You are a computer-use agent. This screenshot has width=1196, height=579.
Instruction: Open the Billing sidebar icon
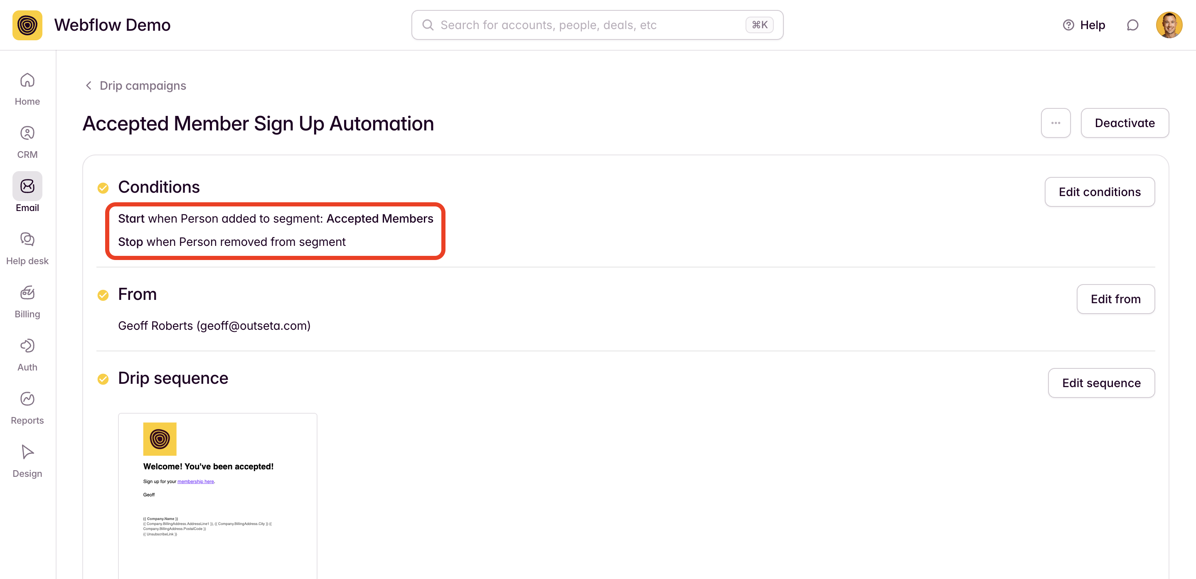(27, 293)
